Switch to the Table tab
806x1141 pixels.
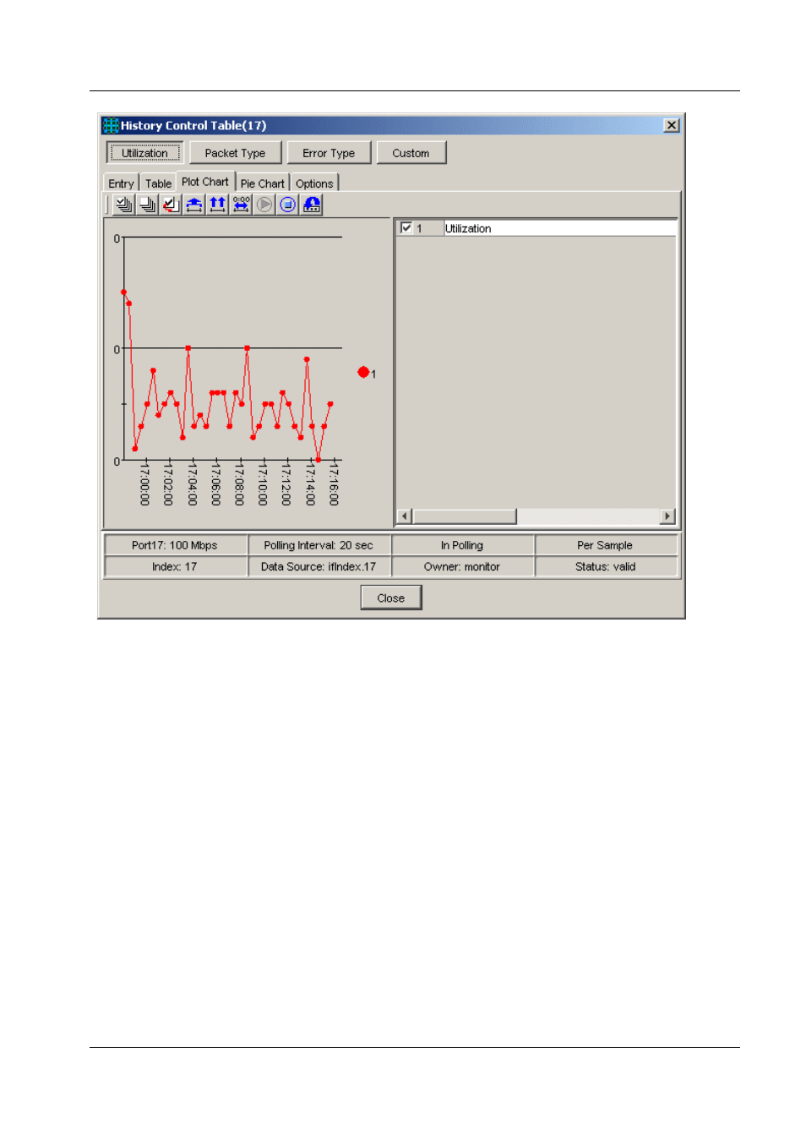pyautogui.click(x=158, y=183)
